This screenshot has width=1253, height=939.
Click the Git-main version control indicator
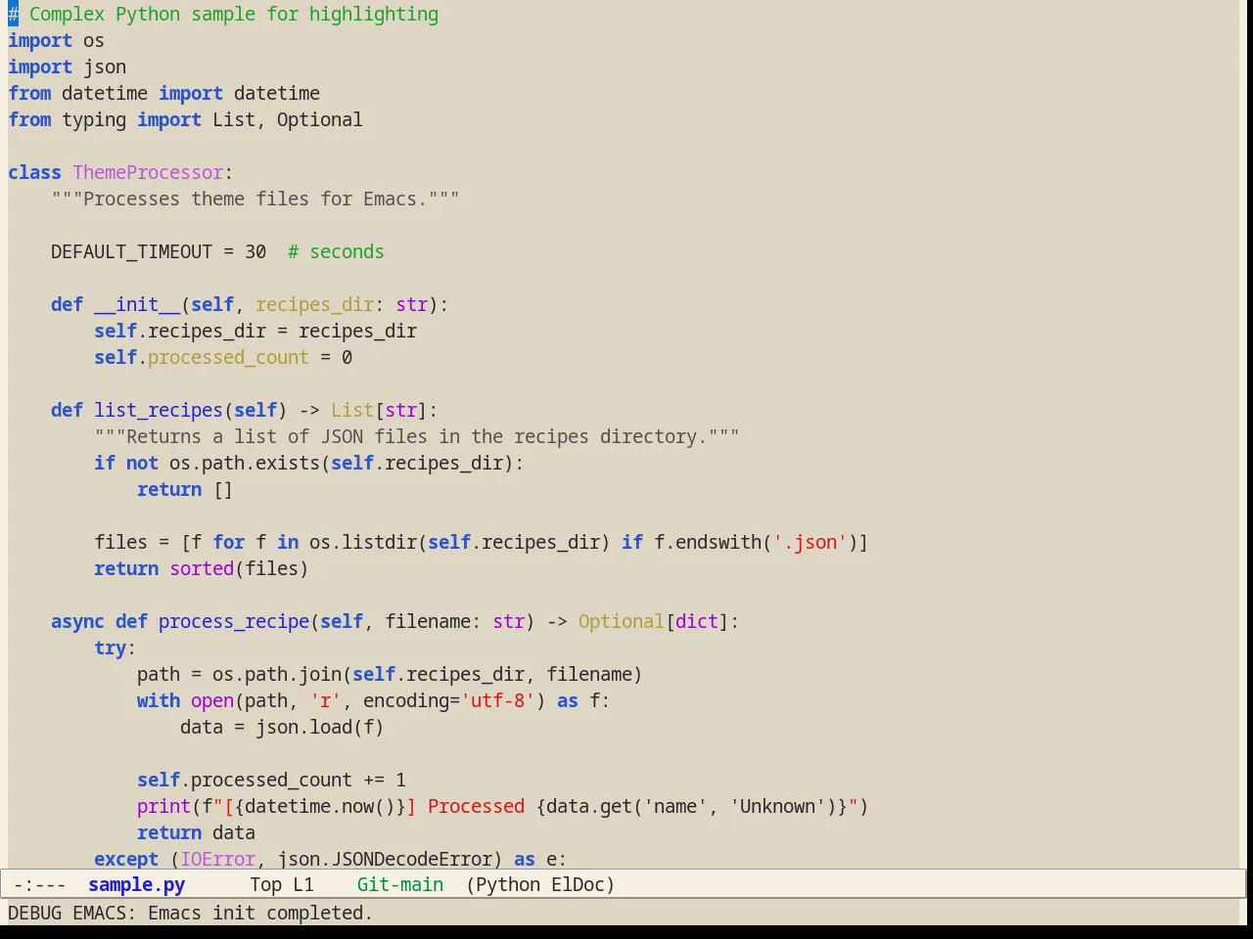(x=400, y=885)
